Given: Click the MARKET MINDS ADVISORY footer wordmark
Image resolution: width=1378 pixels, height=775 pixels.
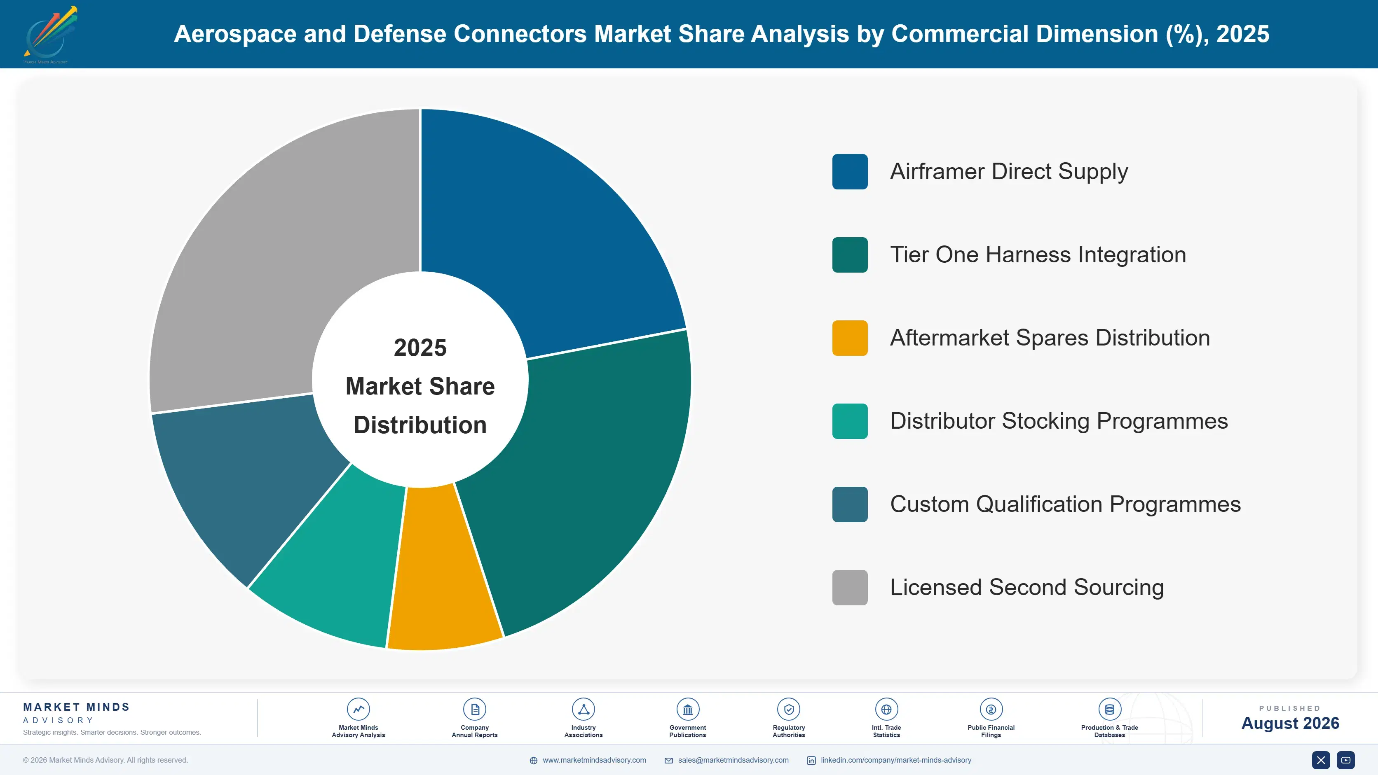Looking at the screenshot, I should (x=77, y=713).
